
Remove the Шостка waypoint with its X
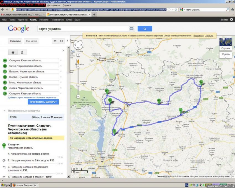tap(61, 77)
